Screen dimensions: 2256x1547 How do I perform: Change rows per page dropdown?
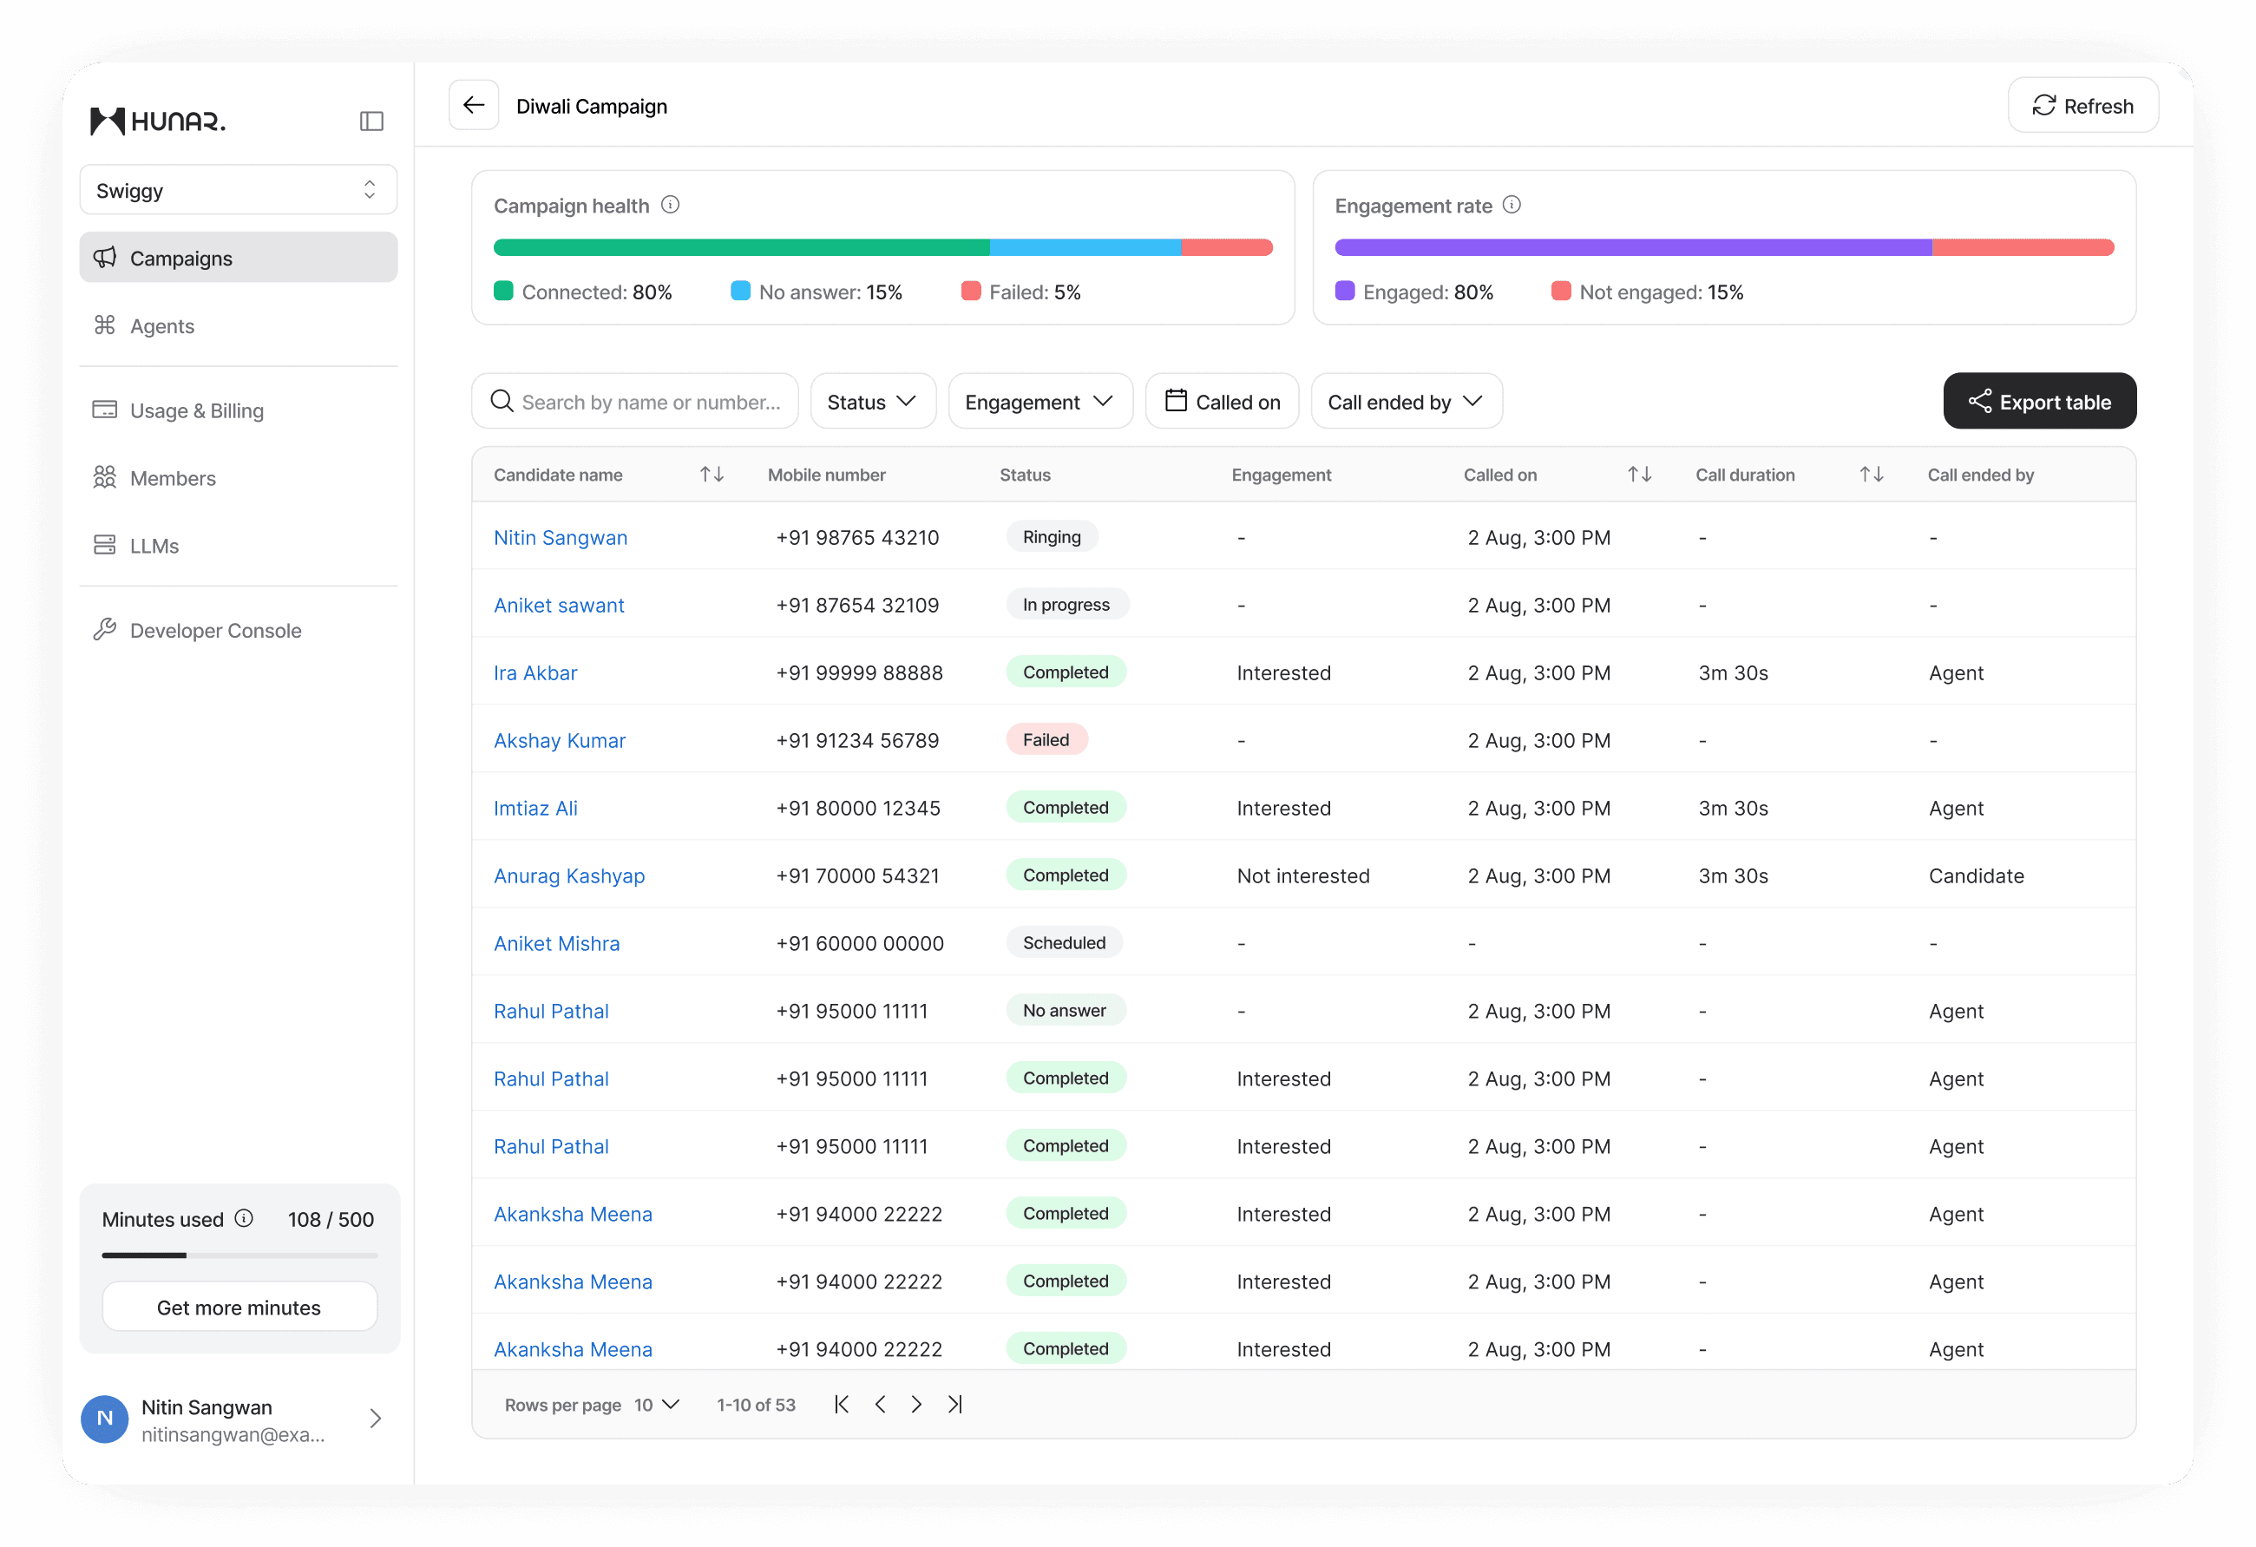[x=657, y=1405]
